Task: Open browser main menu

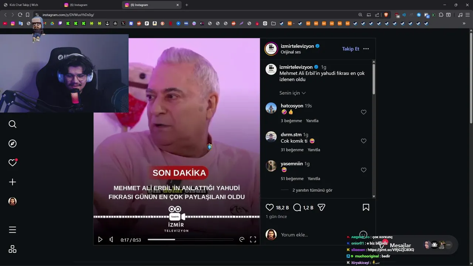Action: 468,15
